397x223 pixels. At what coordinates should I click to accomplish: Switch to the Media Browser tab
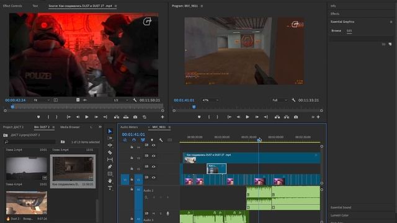(x=70, y=127)
